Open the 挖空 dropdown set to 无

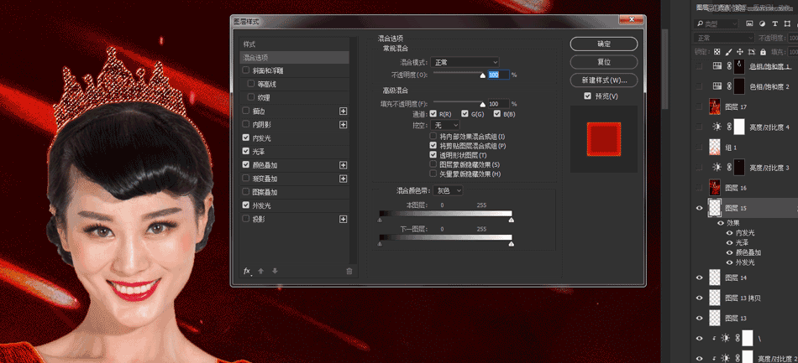click(x=445, y=124)
